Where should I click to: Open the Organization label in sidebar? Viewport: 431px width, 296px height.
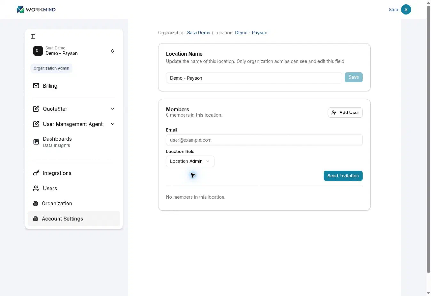(x=57, y=203)
